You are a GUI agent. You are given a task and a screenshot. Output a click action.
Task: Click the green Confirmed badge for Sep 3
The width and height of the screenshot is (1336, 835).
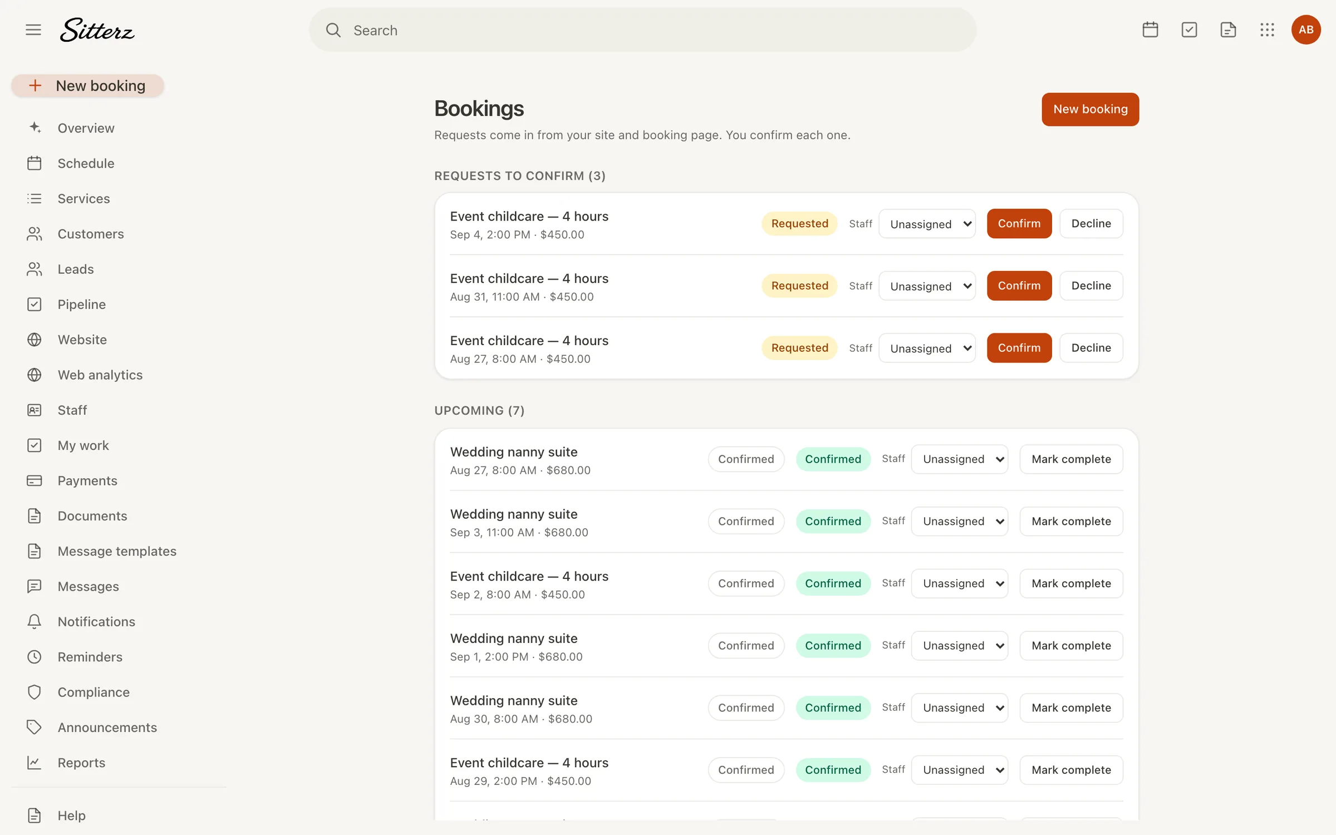pos(833,522)
